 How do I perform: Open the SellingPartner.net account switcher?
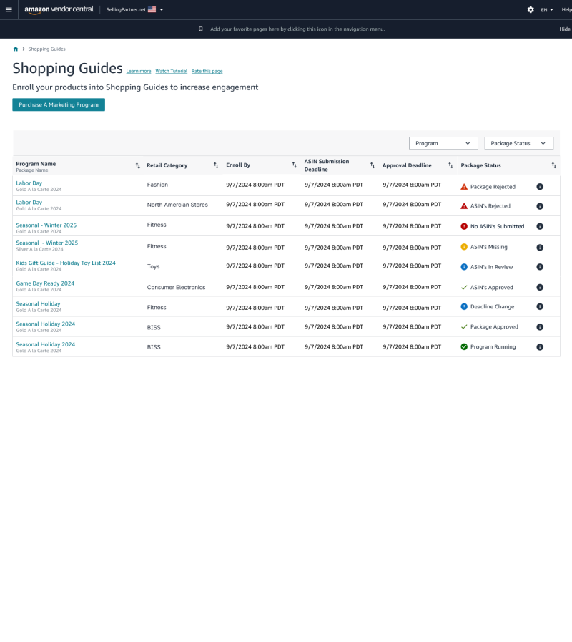tap(134, 10)
